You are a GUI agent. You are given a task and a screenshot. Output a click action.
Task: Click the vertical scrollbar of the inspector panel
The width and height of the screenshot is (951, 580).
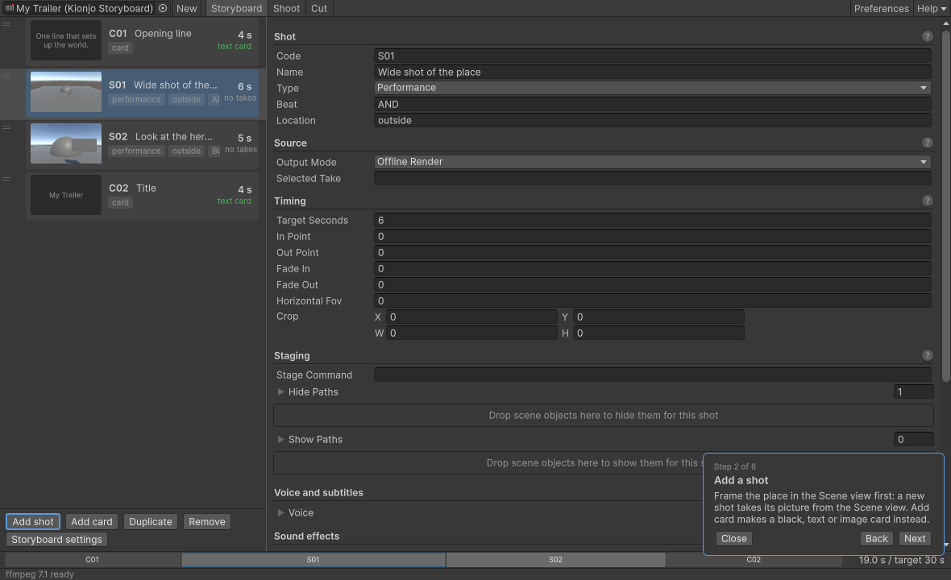[x=946, y=206]
